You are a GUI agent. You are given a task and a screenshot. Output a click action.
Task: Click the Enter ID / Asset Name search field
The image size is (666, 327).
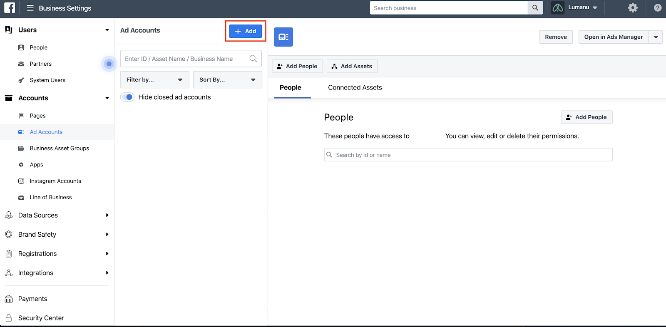[x=191, y=59]
